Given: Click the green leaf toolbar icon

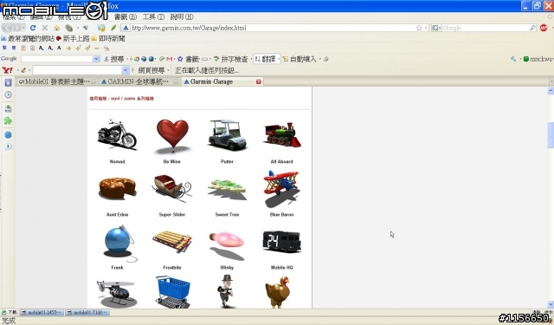Looking at the screenshot, I should pyautogui.click(x=113, y=28).
